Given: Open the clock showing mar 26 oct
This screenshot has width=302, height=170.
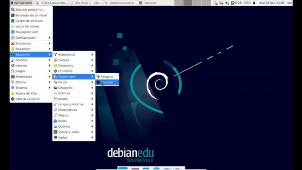Looking at the screenshot, I should [272, 3].
